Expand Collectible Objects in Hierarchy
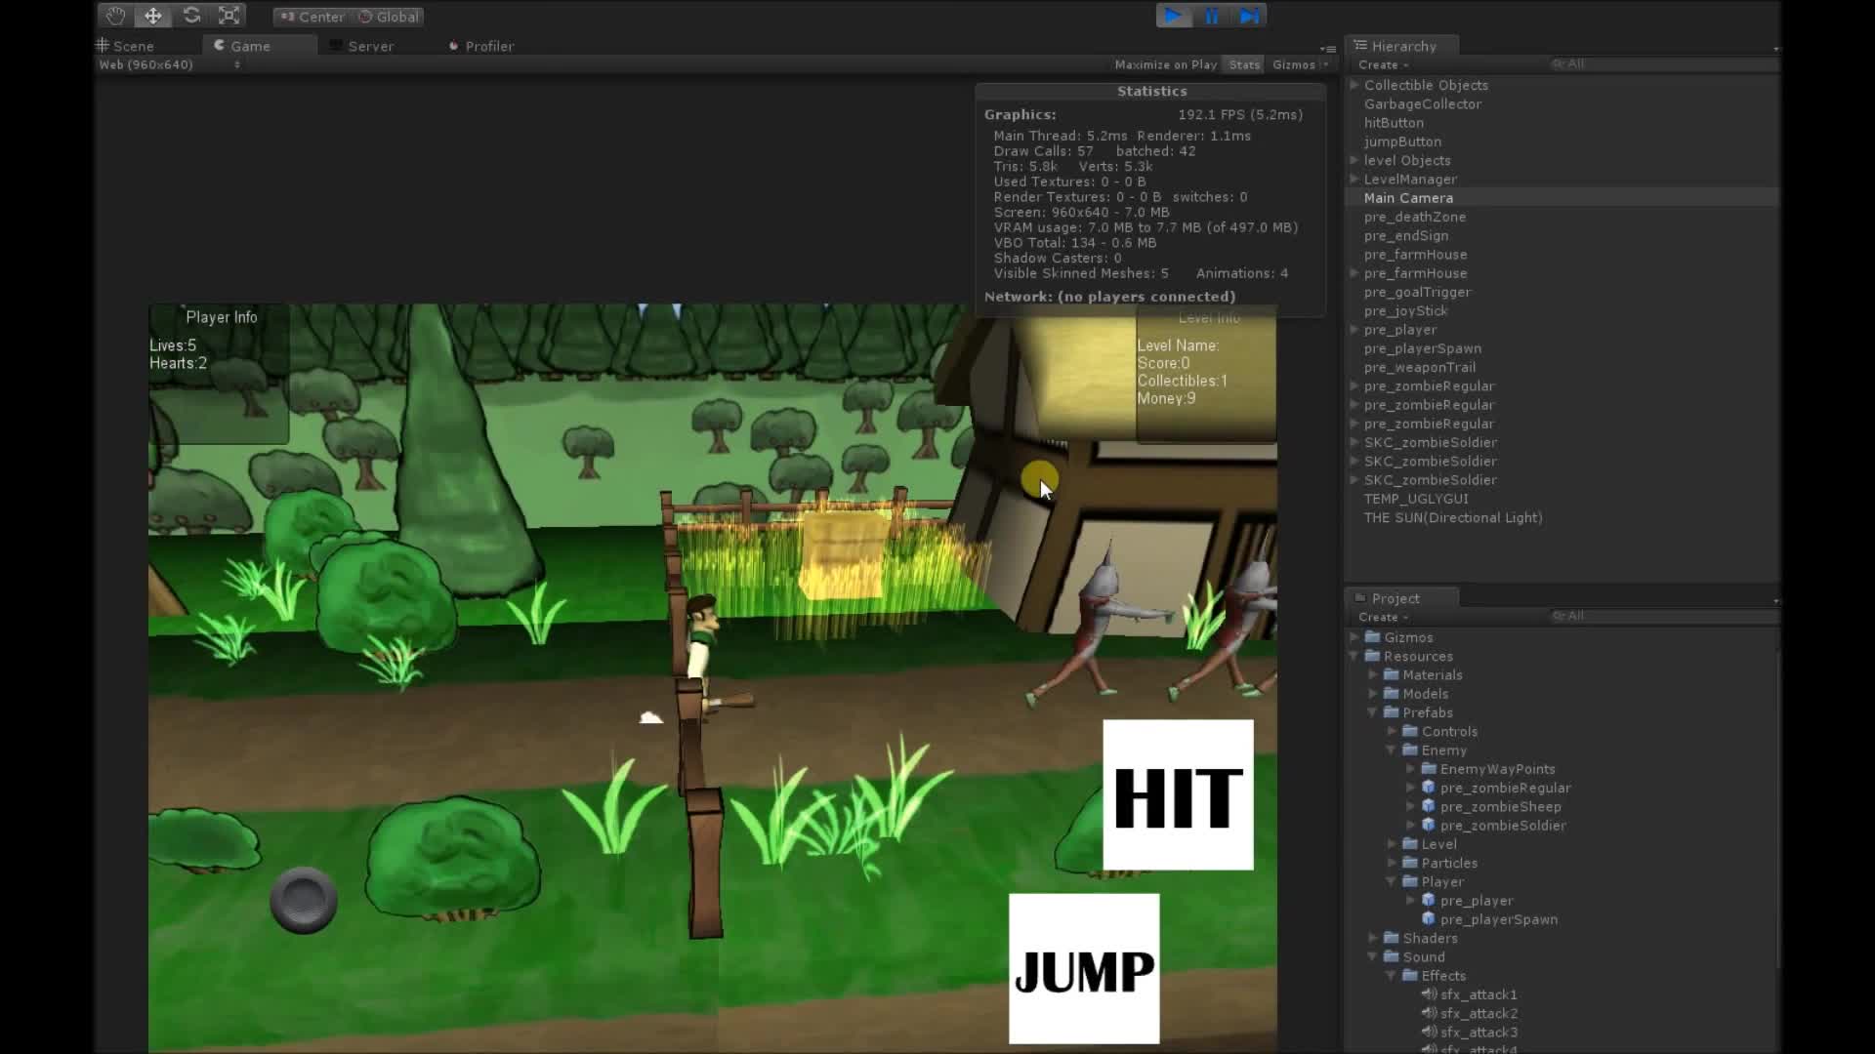 1354,85
